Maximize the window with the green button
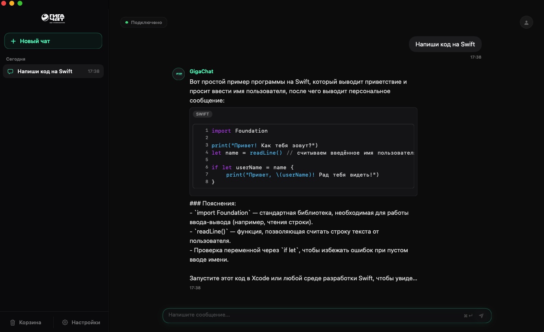544x332 pixels. click(20, 3)
